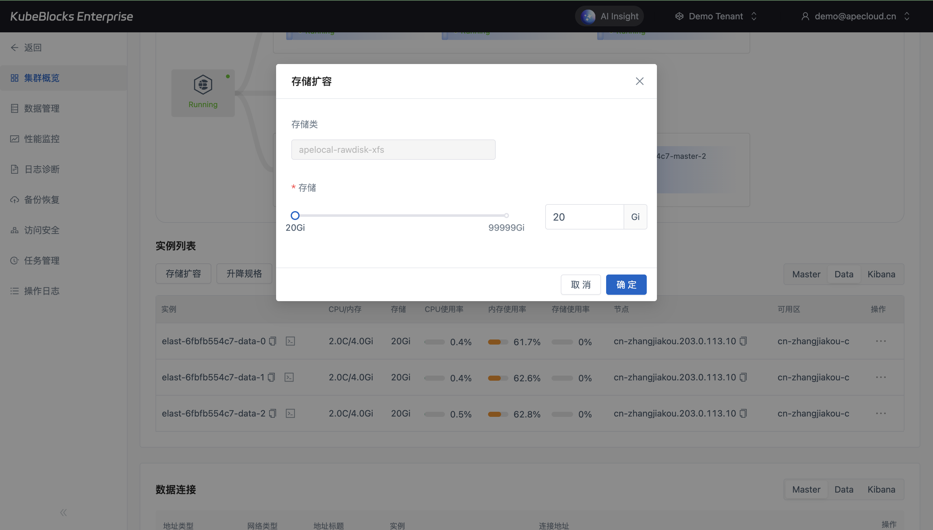
Task: Copy node address of data-0 row
Action: [x=743, y=341]
